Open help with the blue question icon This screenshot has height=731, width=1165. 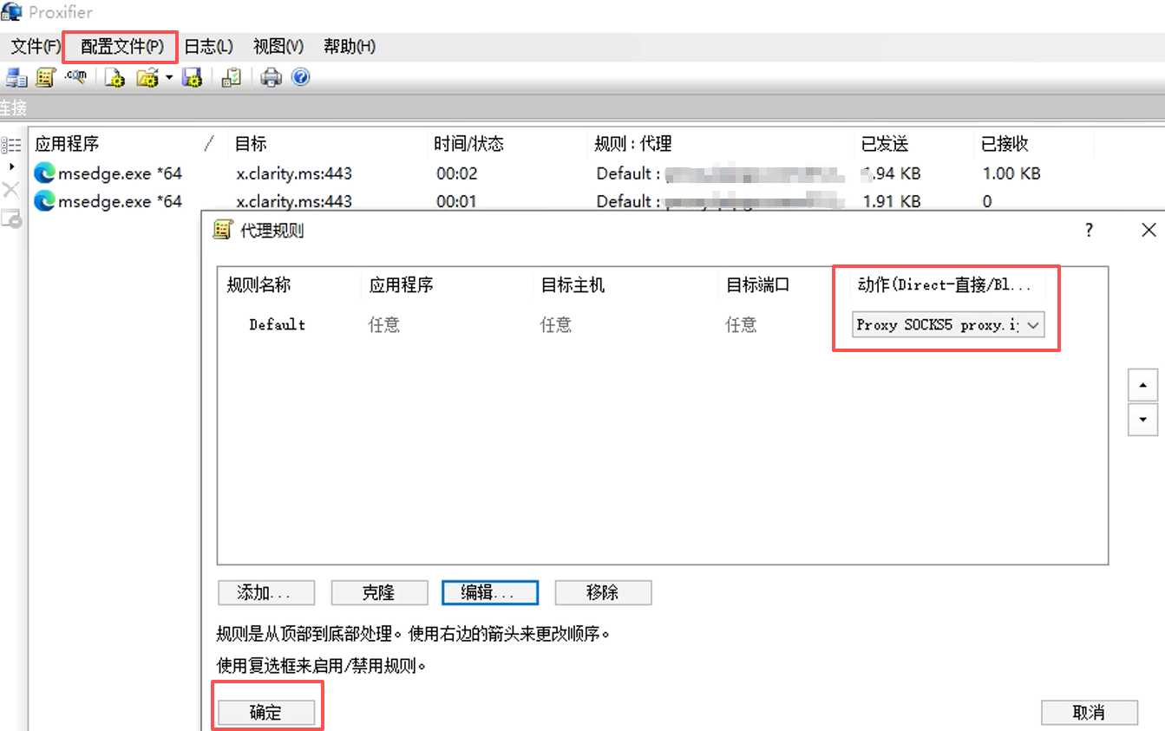coord(300,78)
